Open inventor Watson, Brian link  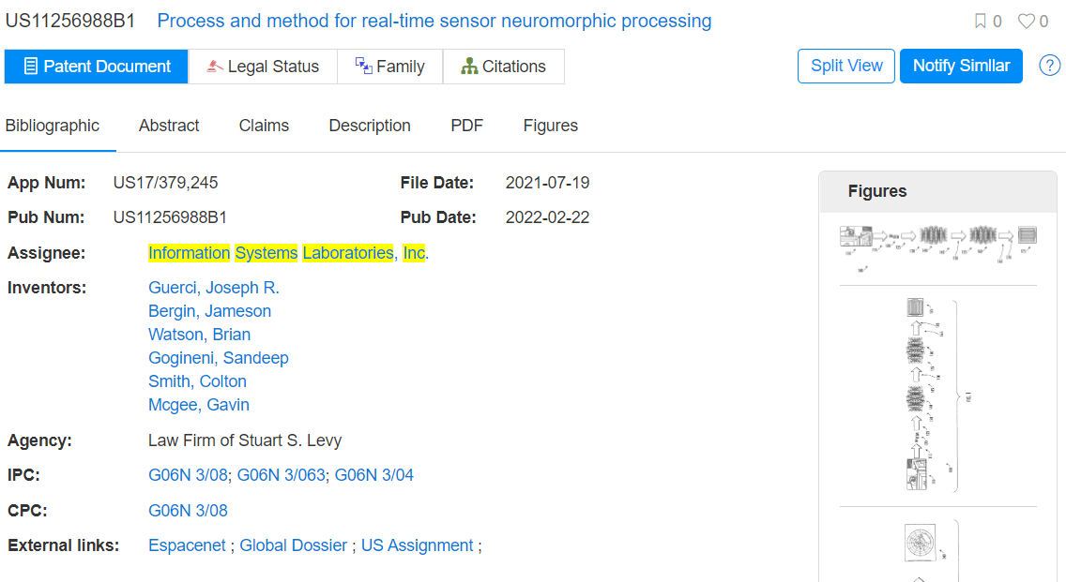[x=199, y=335]
